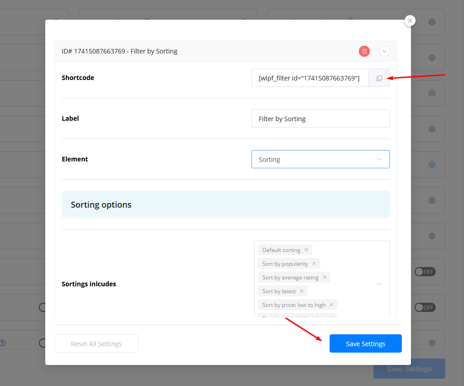Remove the "Default sorting" tag
464x386 pixels.
click(306, 250)
